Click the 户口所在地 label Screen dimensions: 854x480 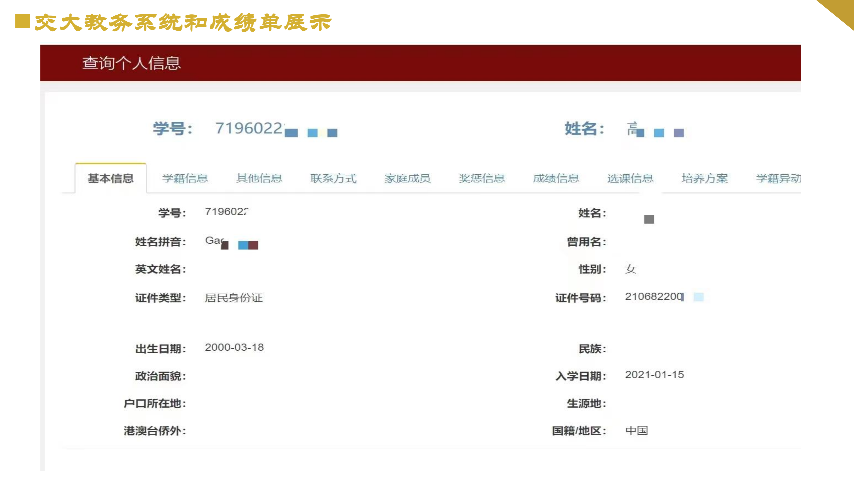pos(155,404)
